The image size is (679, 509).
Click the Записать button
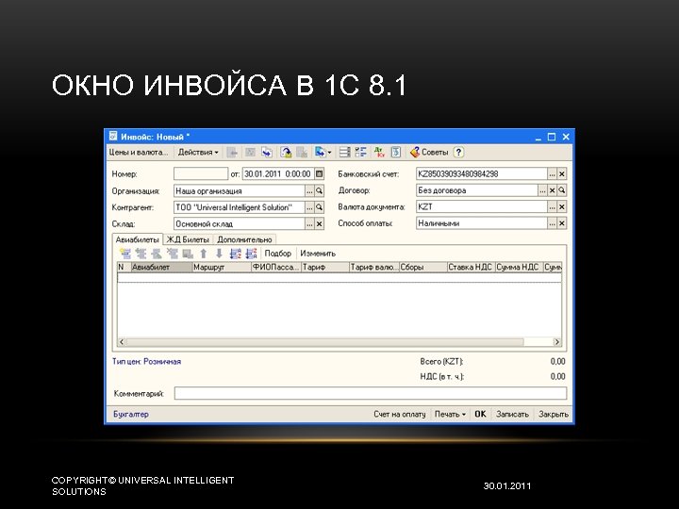(x=512, y=414)
